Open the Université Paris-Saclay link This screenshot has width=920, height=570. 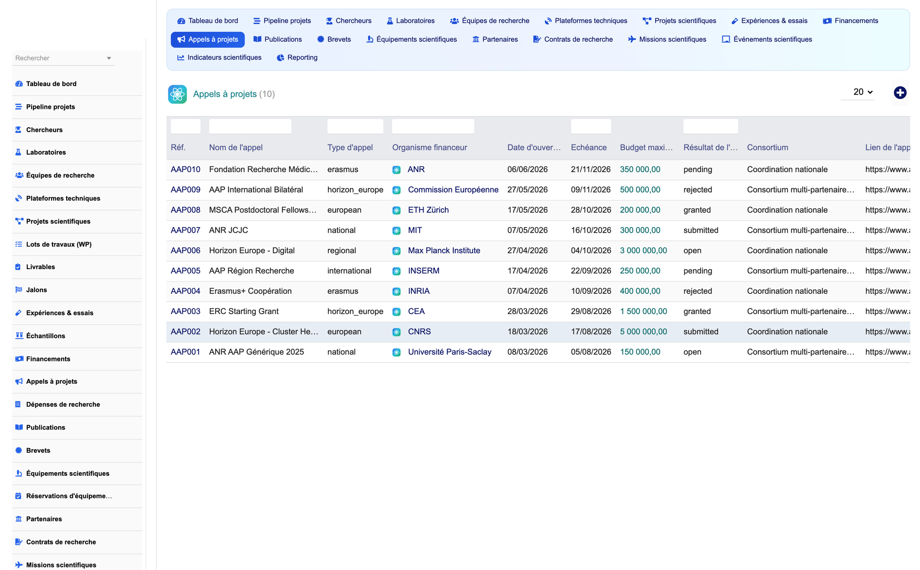(450, 352)
